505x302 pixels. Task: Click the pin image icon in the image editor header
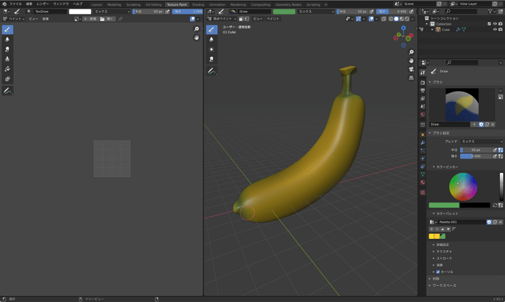pos(121,19)
